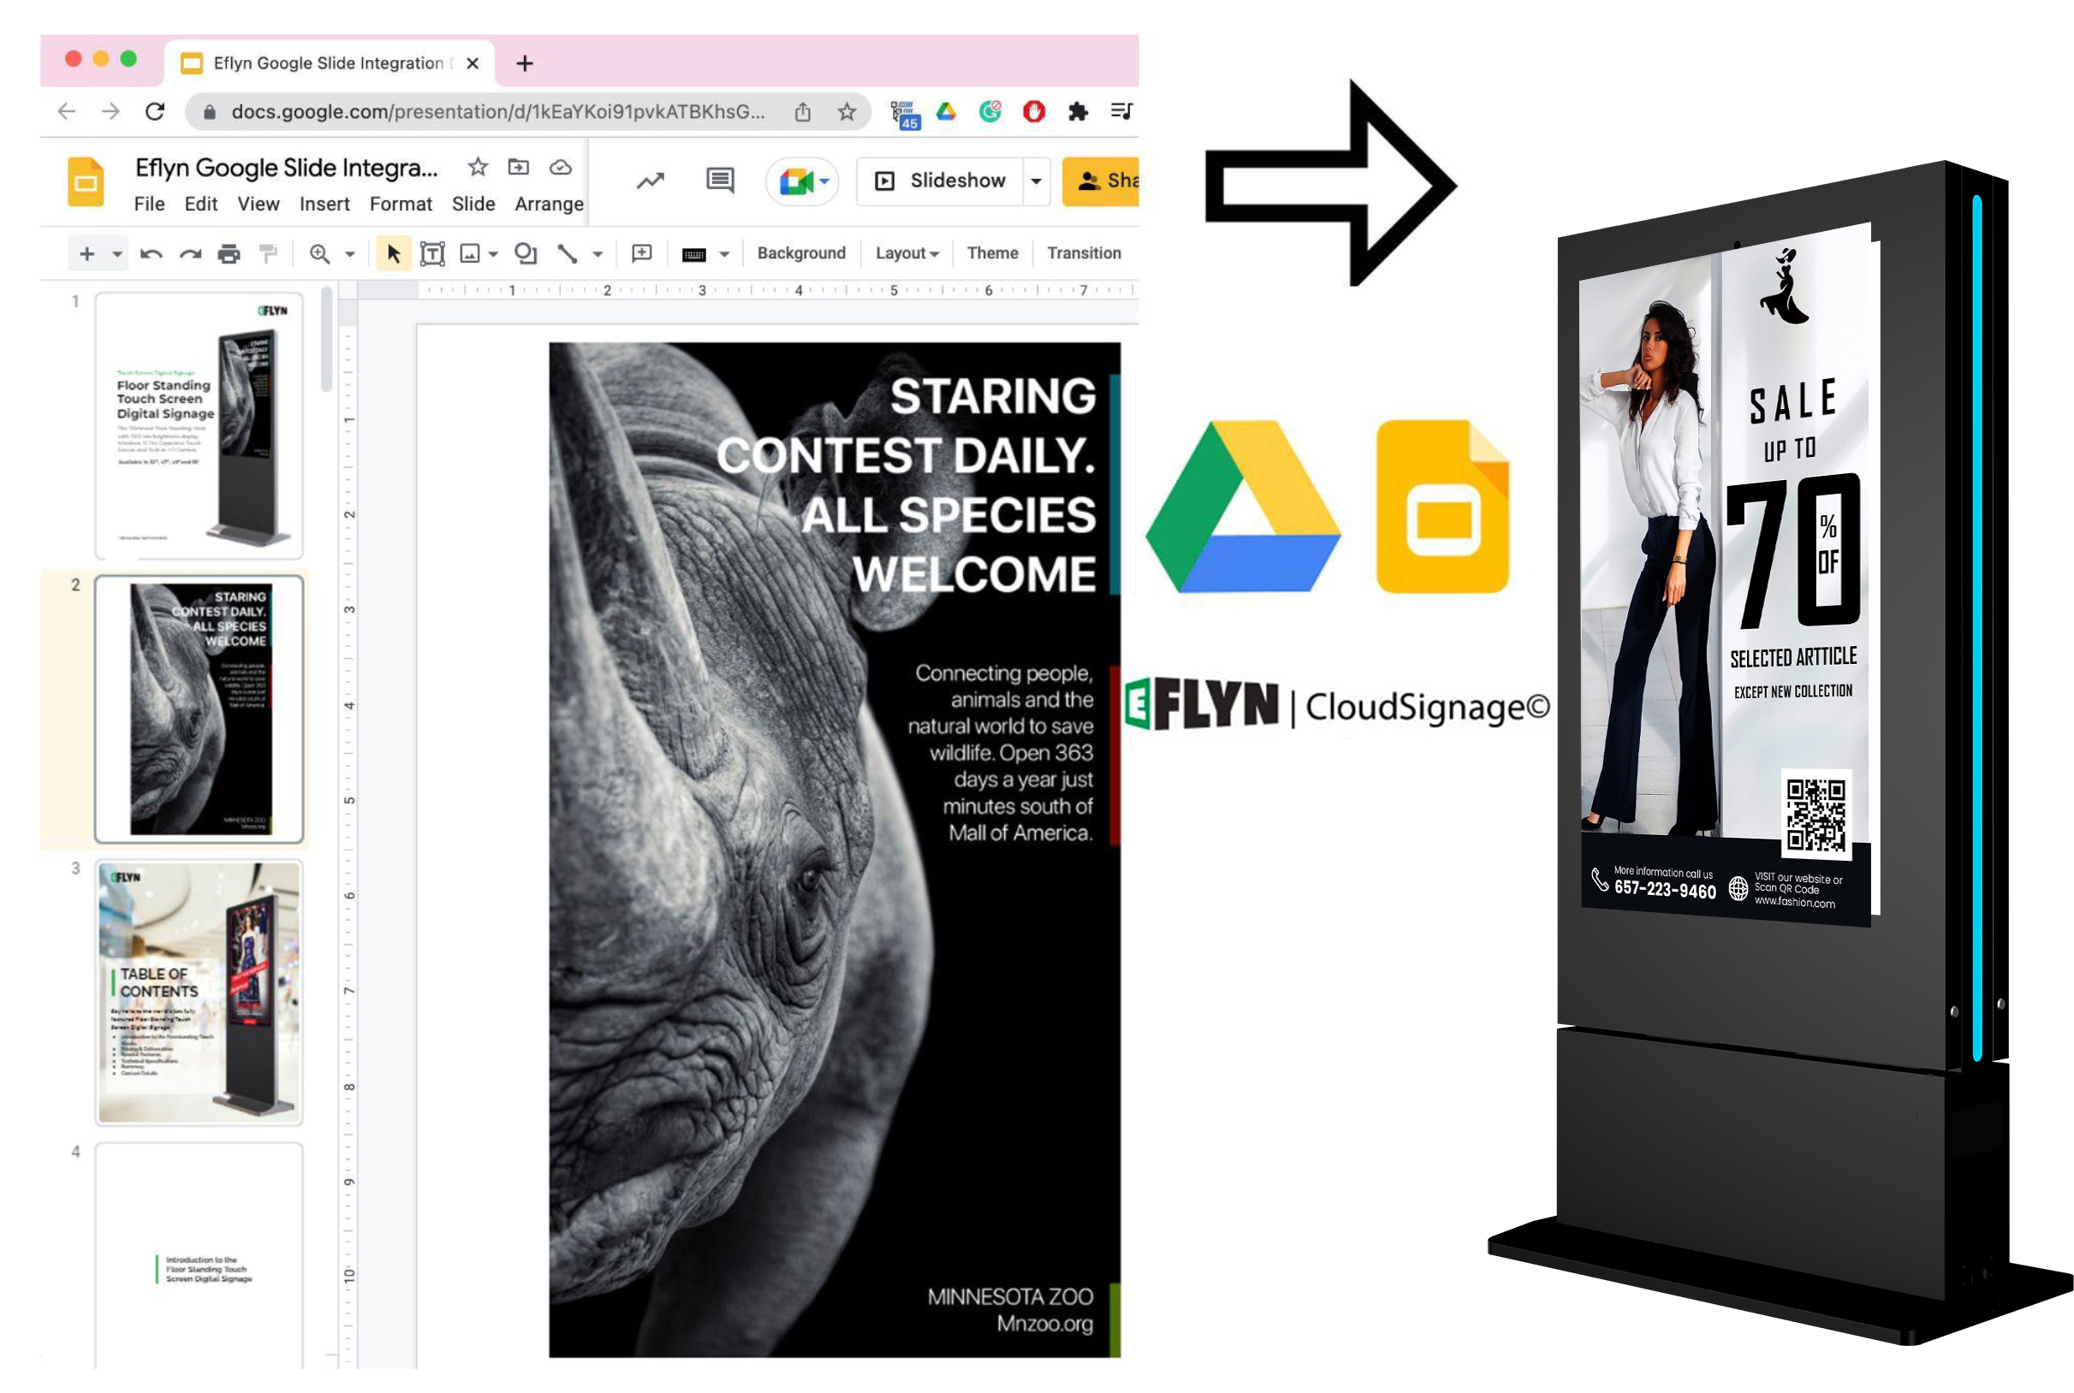Image resolution: width=2074 pixels, height=1393 pixels.
Task: Click the Transition button
Action: (1083, 253)
